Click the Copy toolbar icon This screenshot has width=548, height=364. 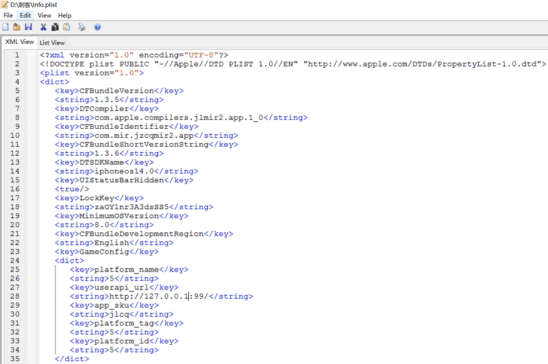(55, 27)
